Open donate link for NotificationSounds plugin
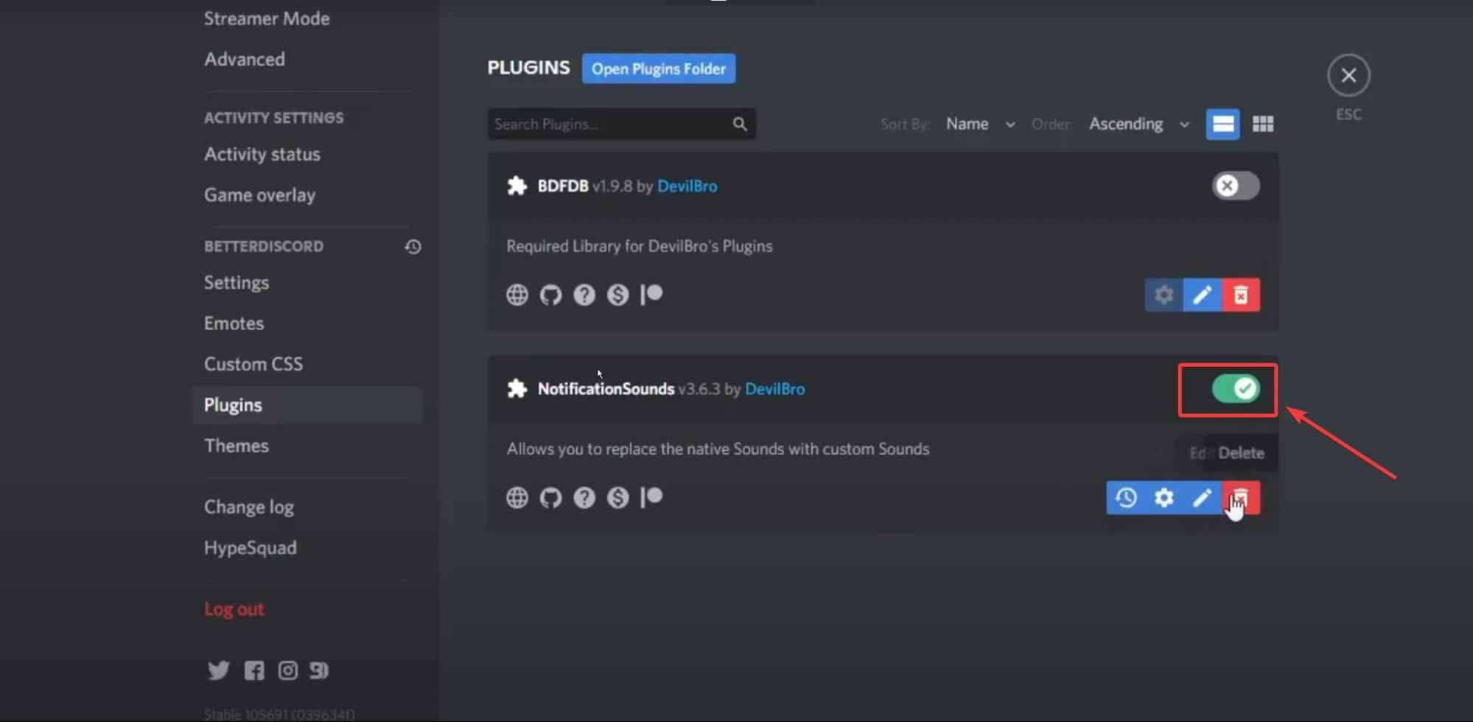This screenshot has height=722, width=1473. (617, 497)
